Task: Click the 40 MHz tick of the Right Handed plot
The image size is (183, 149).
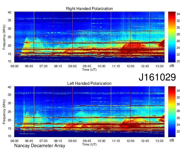Action: (9, 12)
